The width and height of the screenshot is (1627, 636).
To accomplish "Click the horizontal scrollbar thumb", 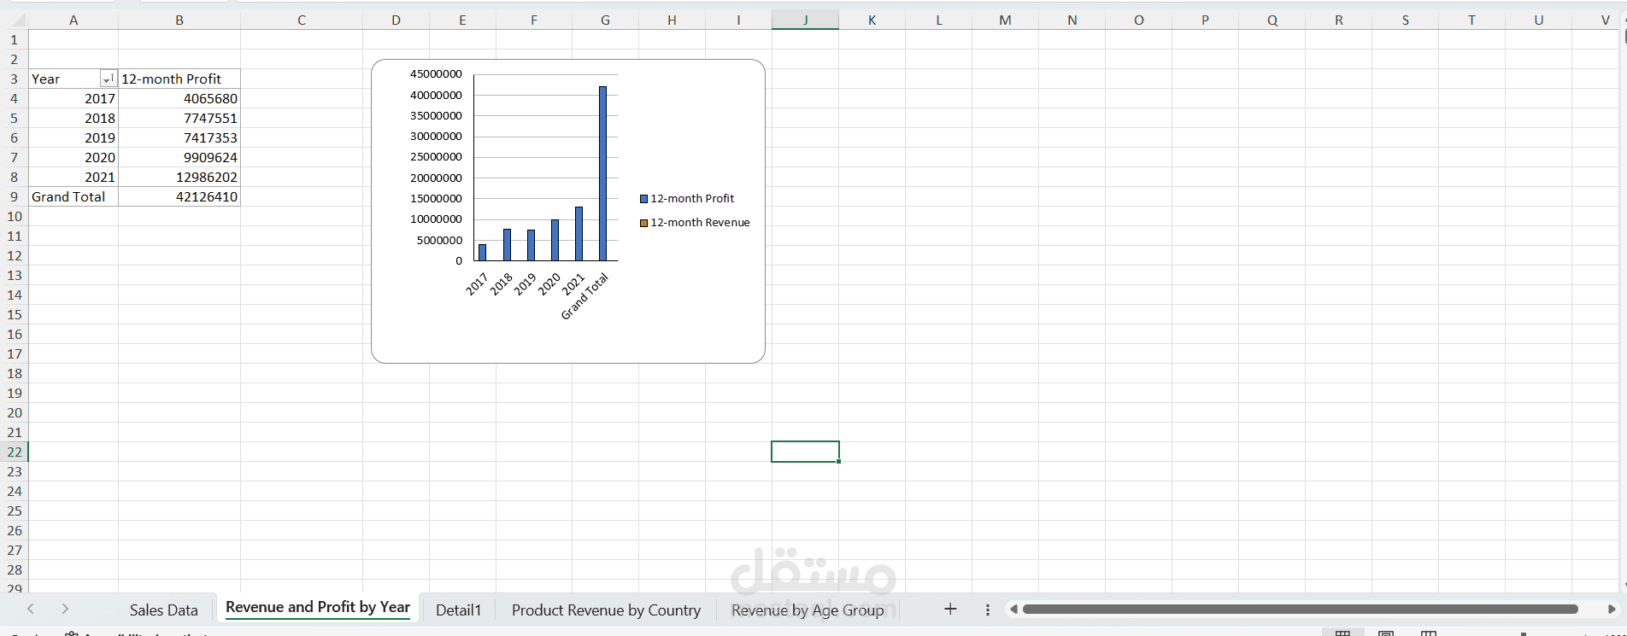I will (x=1300, y=610).
